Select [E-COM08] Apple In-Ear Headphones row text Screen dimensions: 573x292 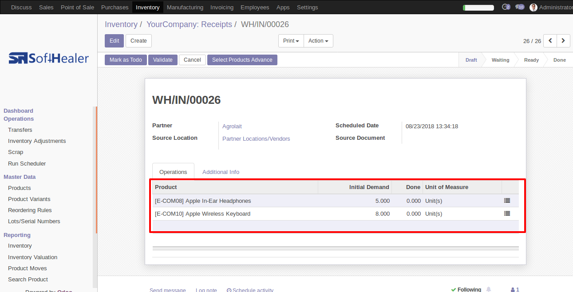click(203, 201)
